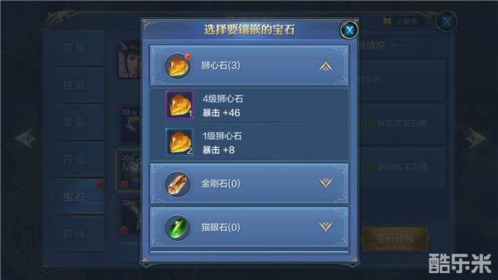This screenshot has width=498, height=280.
Task: Select the 1级狮心石 gem icon
Action: [x=179, y=142]
